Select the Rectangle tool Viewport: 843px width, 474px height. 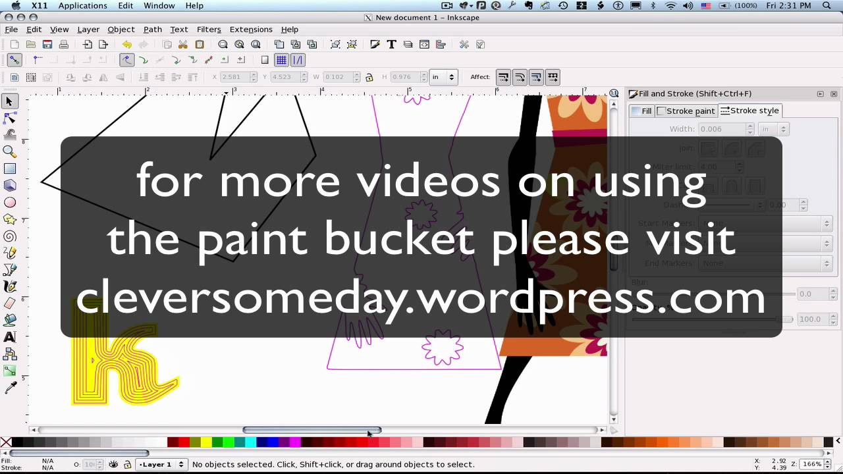pos(9,169)
